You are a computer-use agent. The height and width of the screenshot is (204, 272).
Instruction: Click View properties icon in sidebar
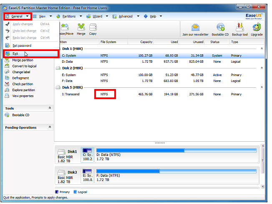pos(7,96)
